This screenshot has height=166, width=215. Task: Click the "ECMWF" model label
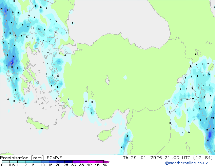55,158
